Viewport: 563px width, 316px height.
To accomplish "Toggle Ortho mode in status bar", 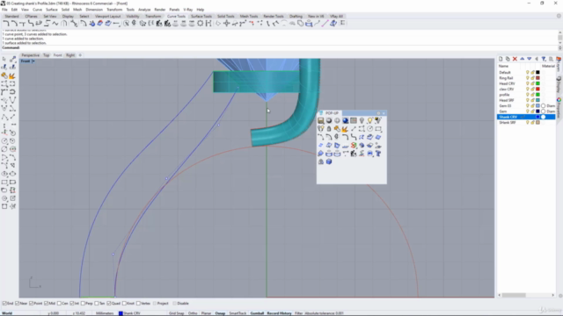I will (x=193, y=313).
